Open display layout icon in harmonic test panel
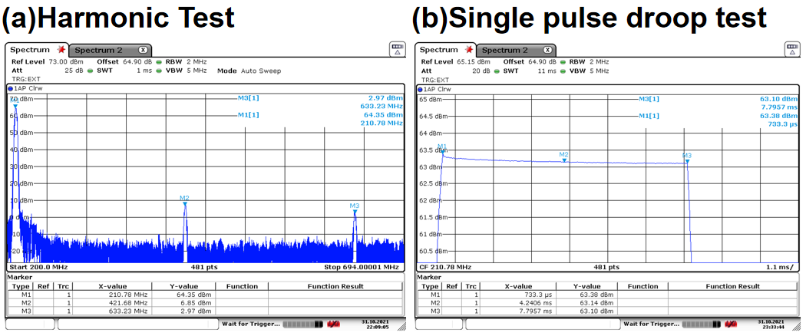806x336 pixels. coord(397,49)
